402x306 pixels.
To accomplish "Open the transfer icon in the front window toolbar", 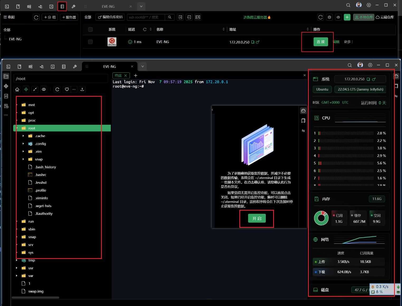I will (42, 67).
